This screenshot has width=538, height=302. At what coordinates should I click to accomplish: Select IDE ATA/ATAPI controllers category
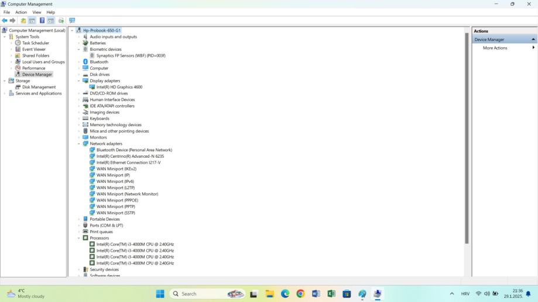[112, 106]
